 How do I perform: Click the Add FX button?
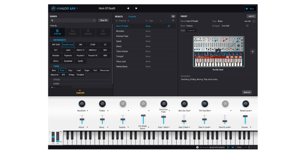[251, 16]
